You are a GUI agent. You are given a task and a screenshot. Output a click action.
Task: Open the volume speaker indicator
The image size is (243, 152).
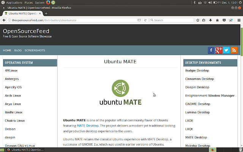pyautogui.click(x=210, y=3)
